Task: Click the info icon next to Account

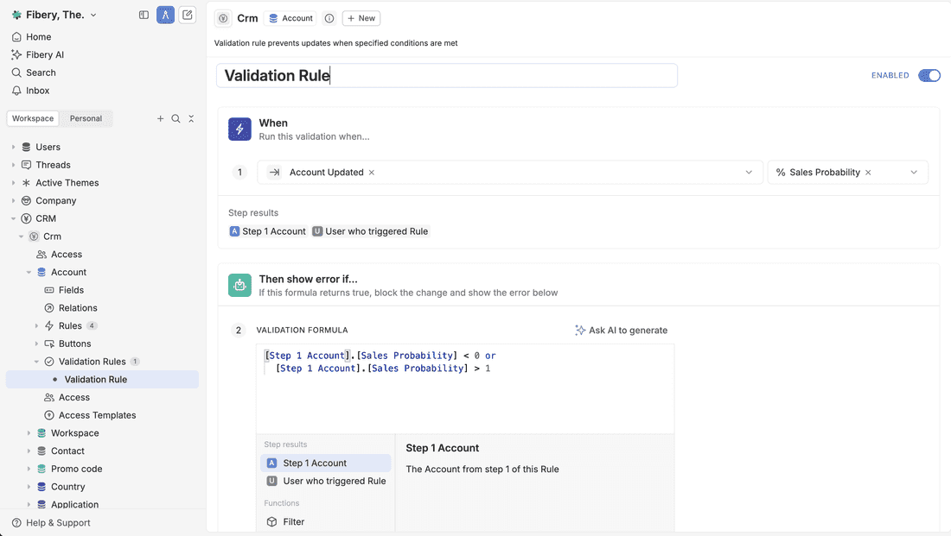Action: (329, 18)
